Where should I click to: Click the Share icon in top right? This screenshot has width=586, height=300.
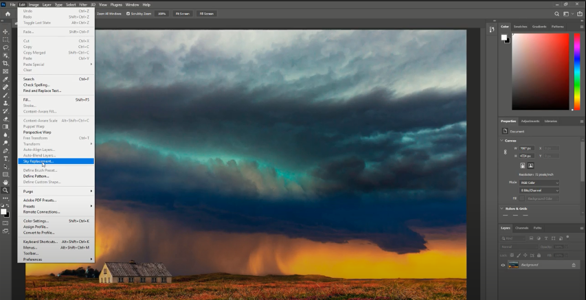(580, 14)
